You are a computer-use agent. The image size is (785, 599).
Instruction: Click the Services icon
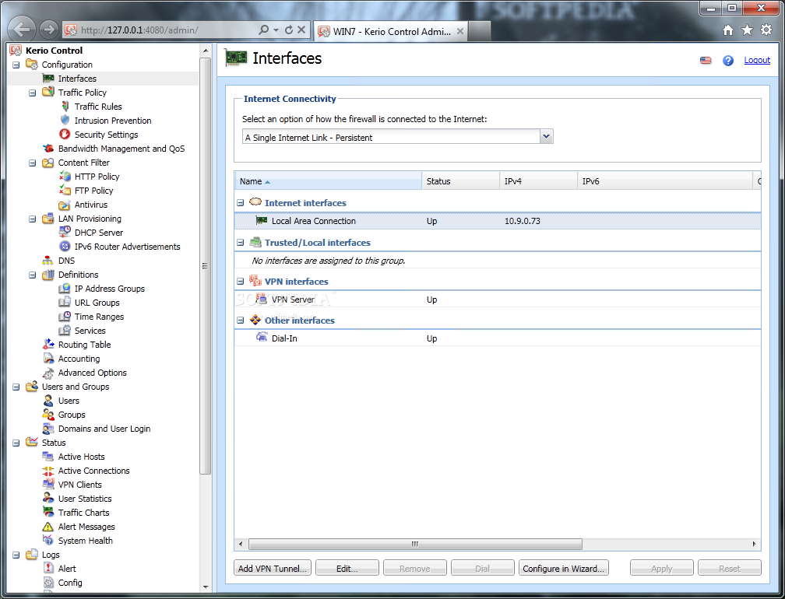tap(65, 331)
